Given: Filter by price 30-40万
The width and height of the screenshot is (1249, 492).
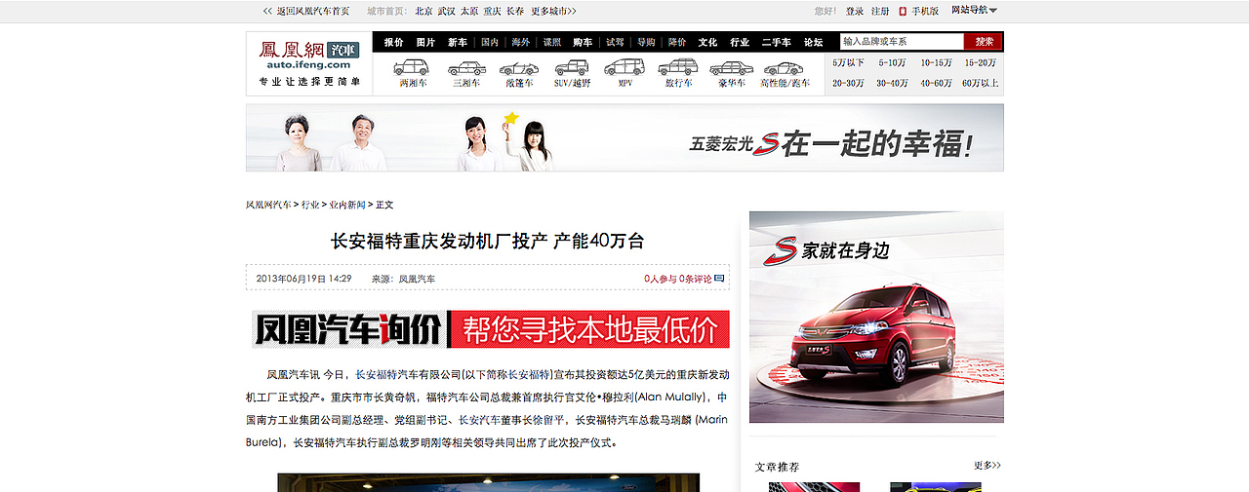Looking at the screenshot, I should tap(893, 83).
